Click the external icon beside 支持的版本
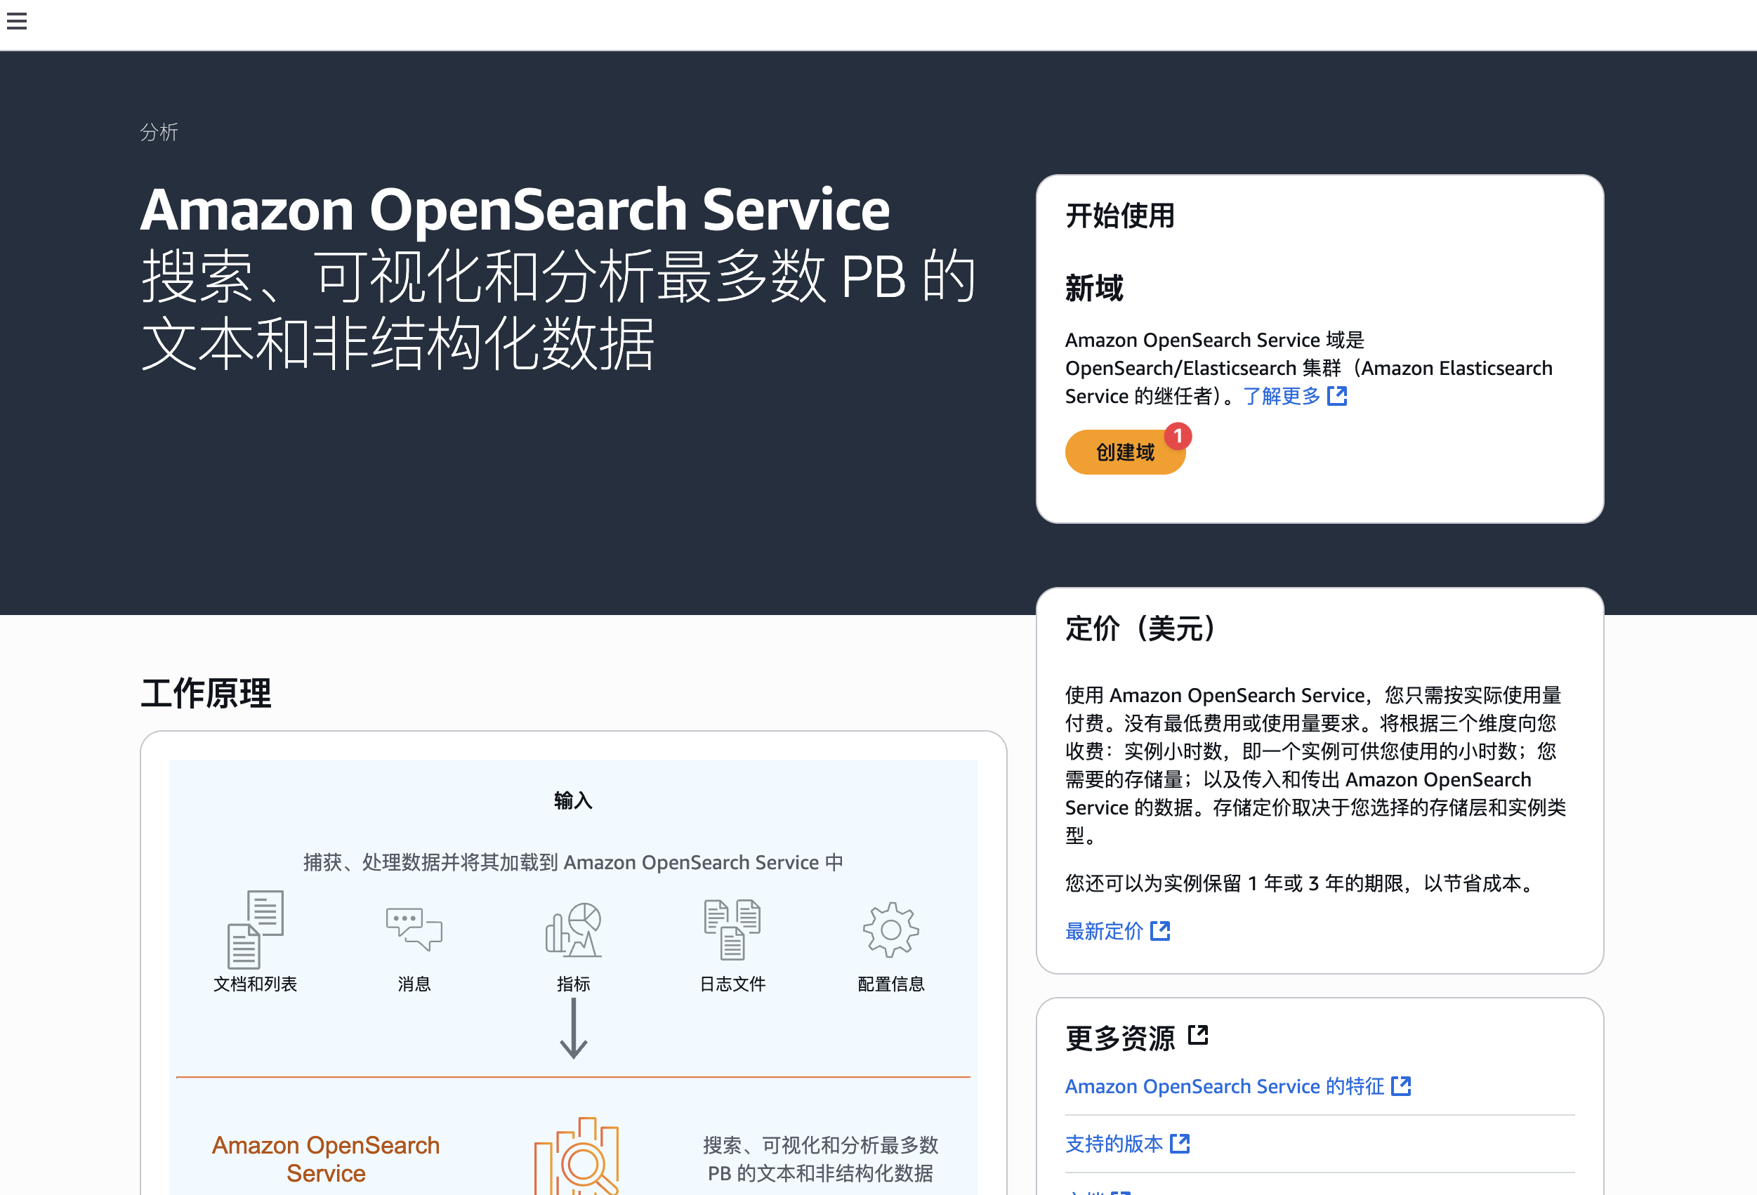 pyautogui.click(x=1179, y=1144)
